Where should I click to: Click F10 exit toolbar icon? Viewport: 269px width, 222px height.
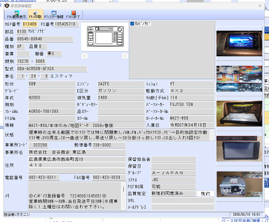(x=73, y=14)
